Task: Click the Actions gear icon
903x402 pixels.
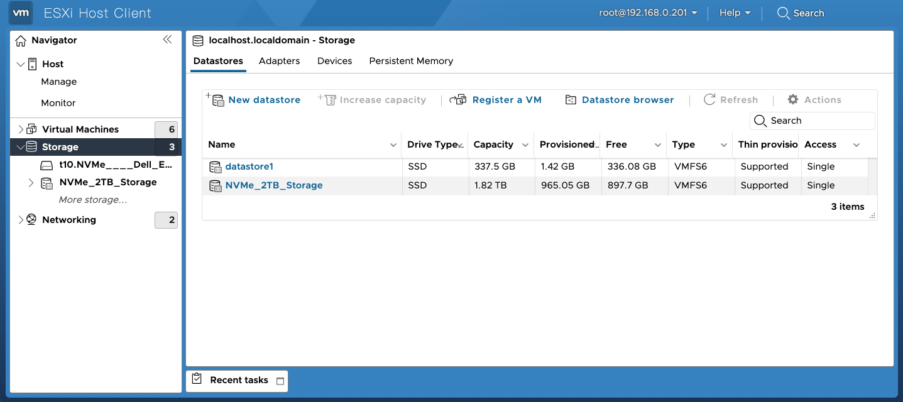Action: click(793, 99)
